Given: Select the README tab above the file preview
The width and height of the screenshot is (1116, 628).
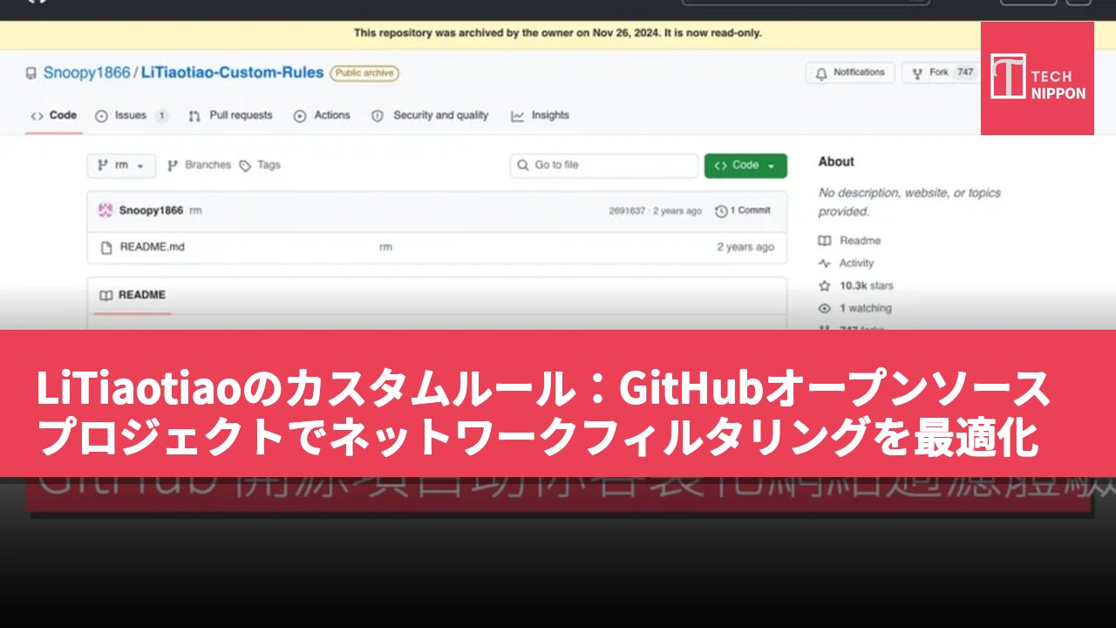Looking at the screenshot, I should click(x=133, y=295).
